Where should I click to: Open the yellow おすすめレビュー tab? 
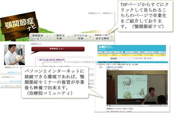point(126,55)
